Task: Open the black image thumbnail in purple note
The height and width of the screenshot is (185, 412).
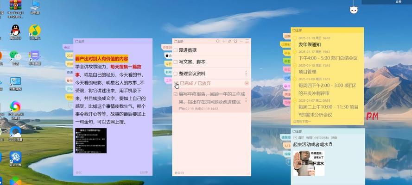Action: (x=91, y=141)
